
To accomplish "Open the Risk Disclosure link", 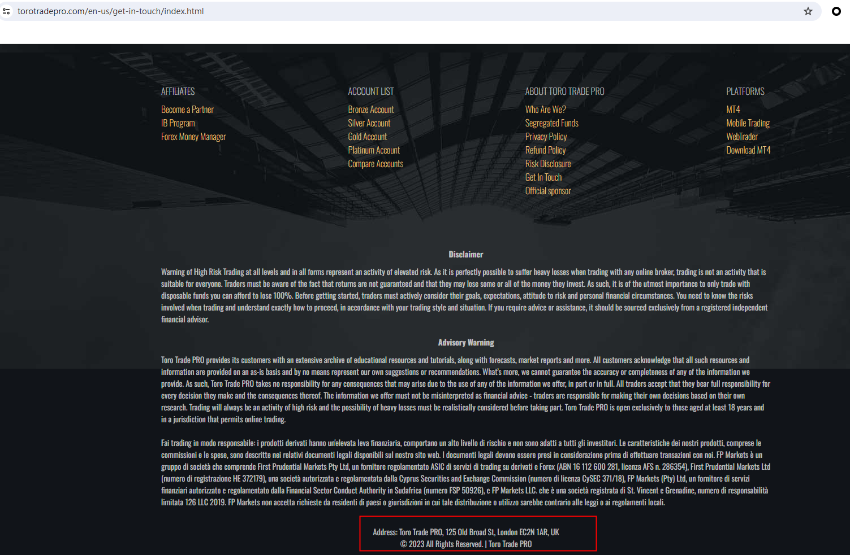I will 548,164.
